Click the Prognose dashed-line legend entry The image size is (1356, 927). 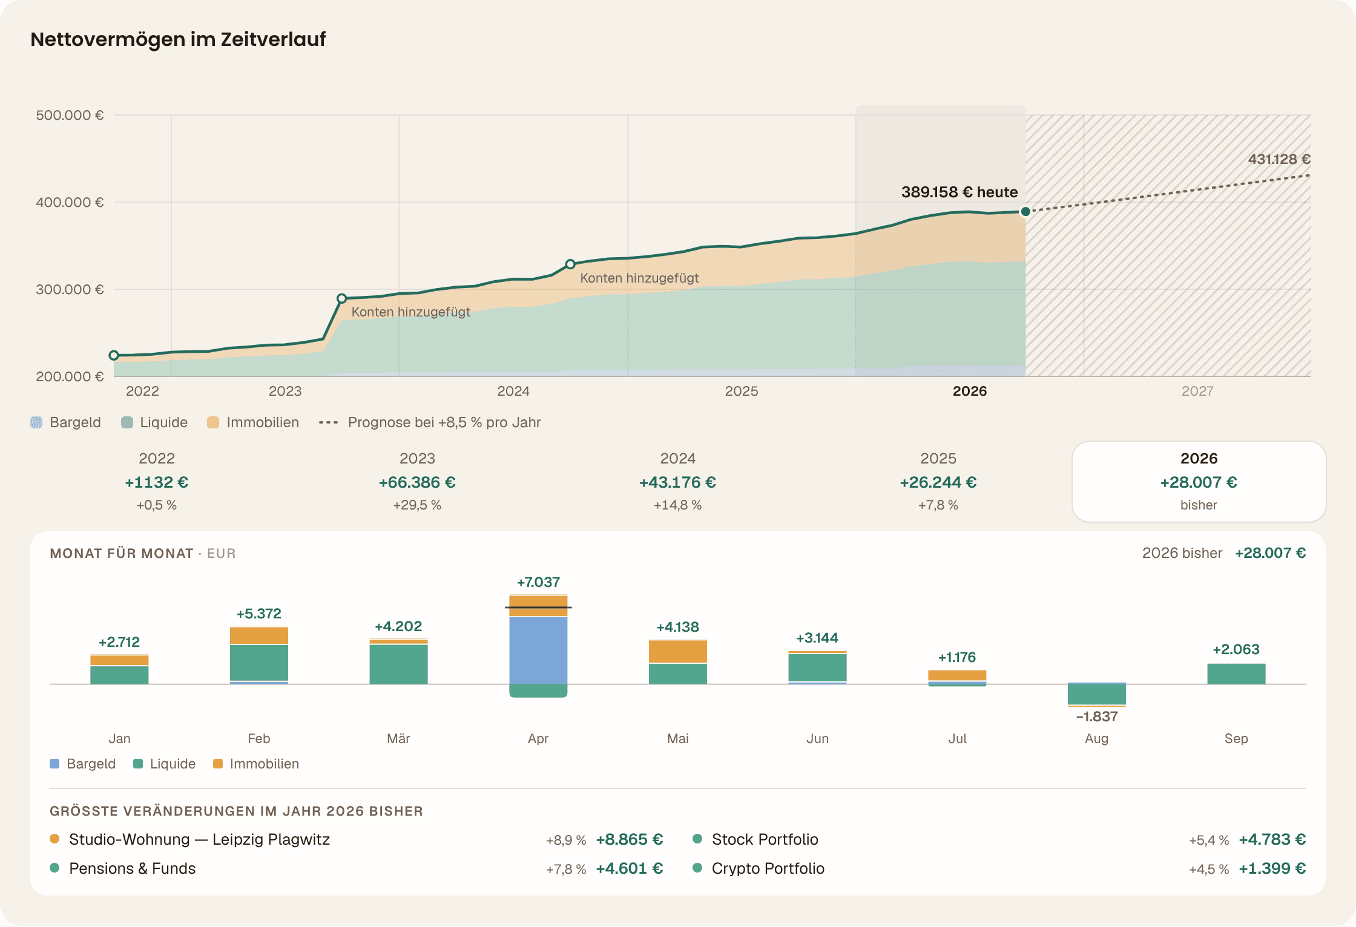pyautogui.click(x=430, y=422)
